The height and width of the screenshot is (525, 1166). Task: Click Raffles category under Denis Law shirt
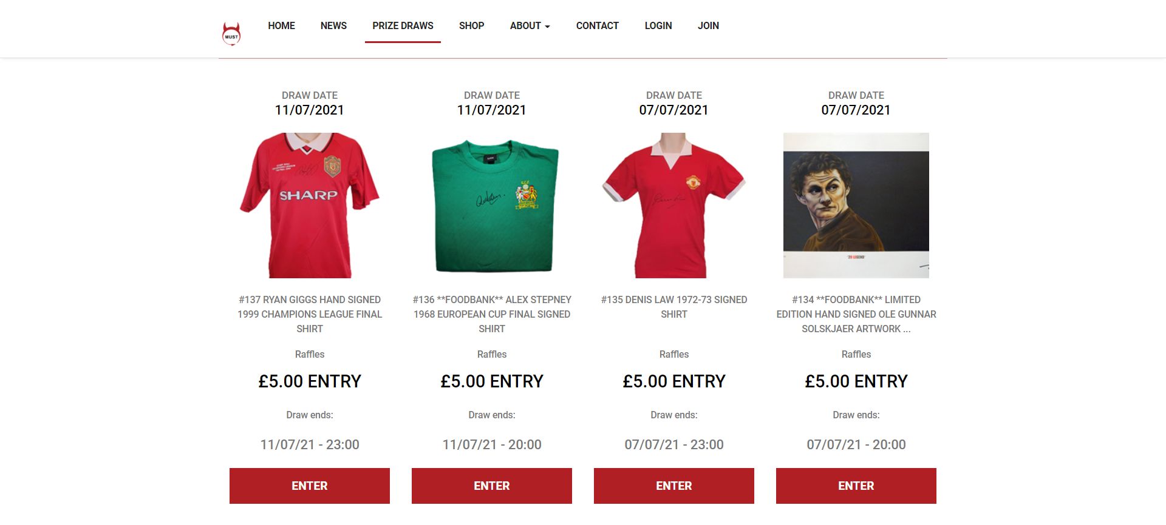tap(674, 354)
